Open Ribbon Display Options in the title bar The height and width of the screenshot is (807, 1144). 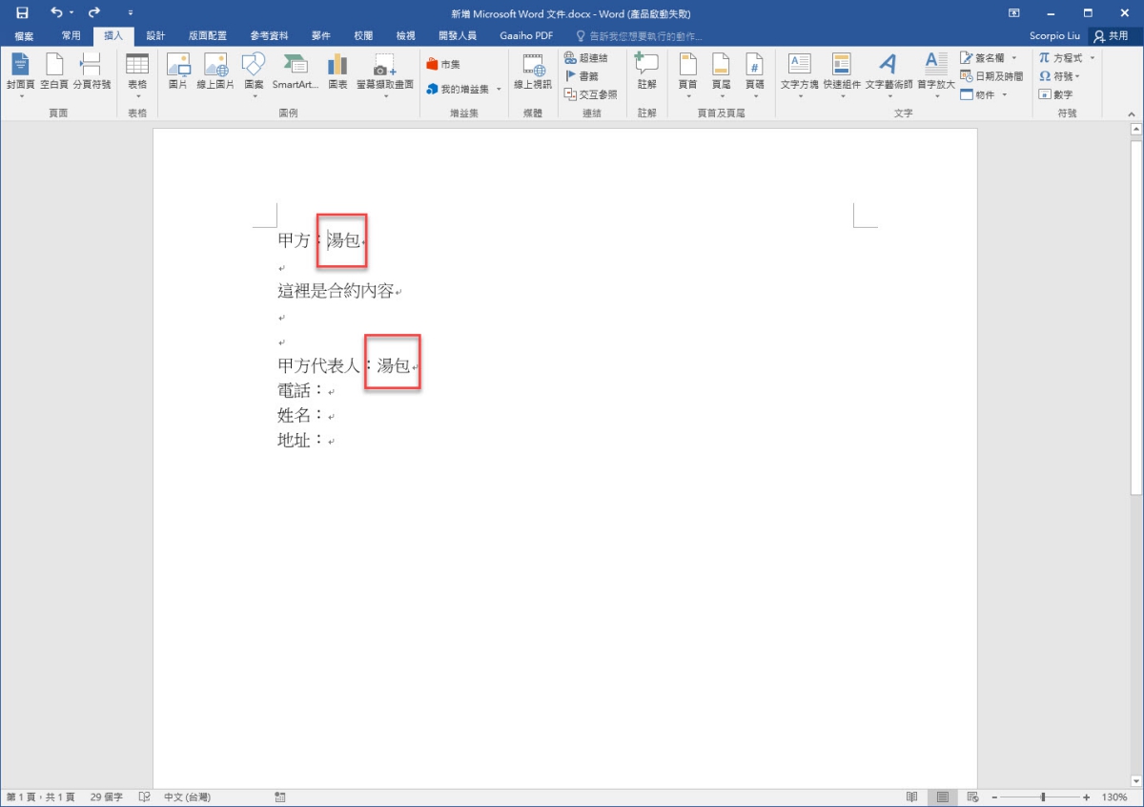click(1013, 13)
